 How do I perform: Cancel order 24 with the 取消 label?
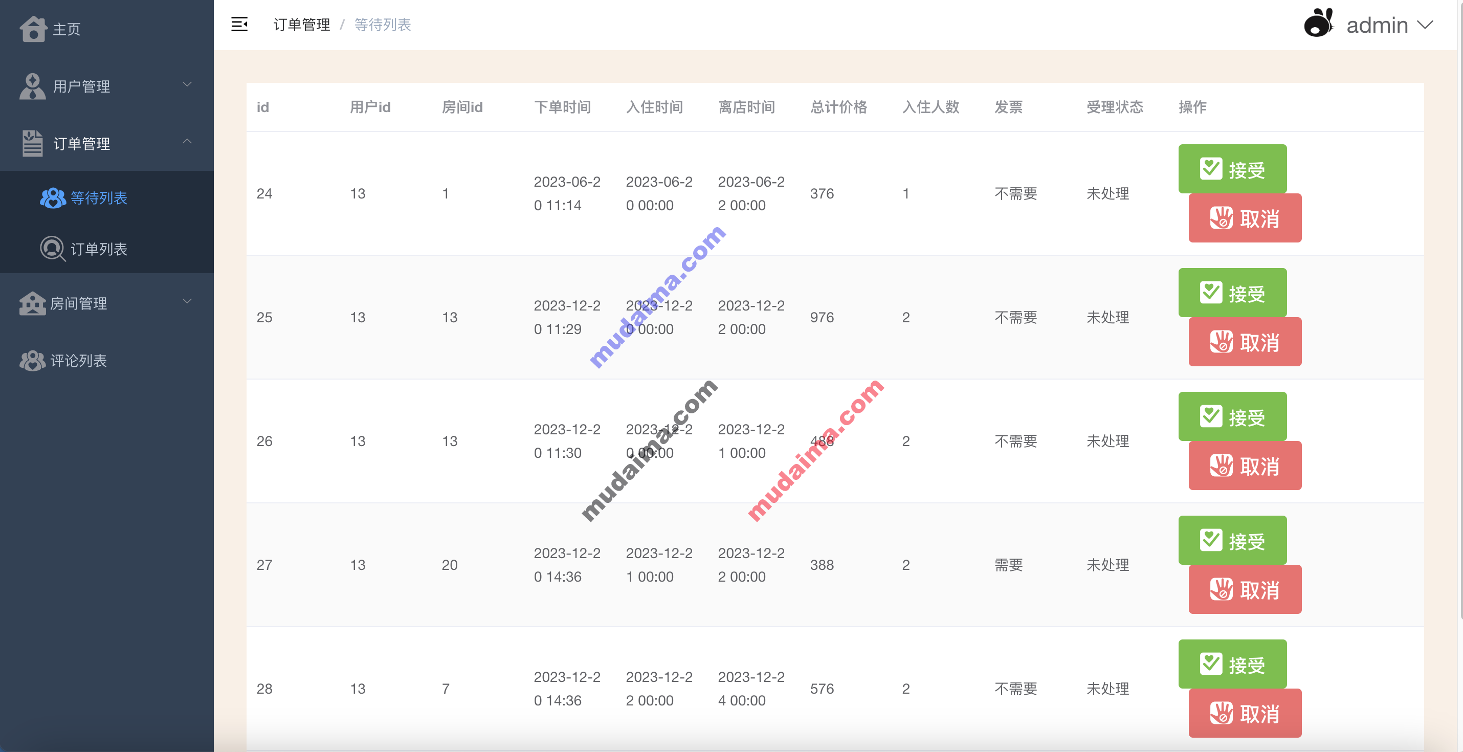tap(1260, 218)
